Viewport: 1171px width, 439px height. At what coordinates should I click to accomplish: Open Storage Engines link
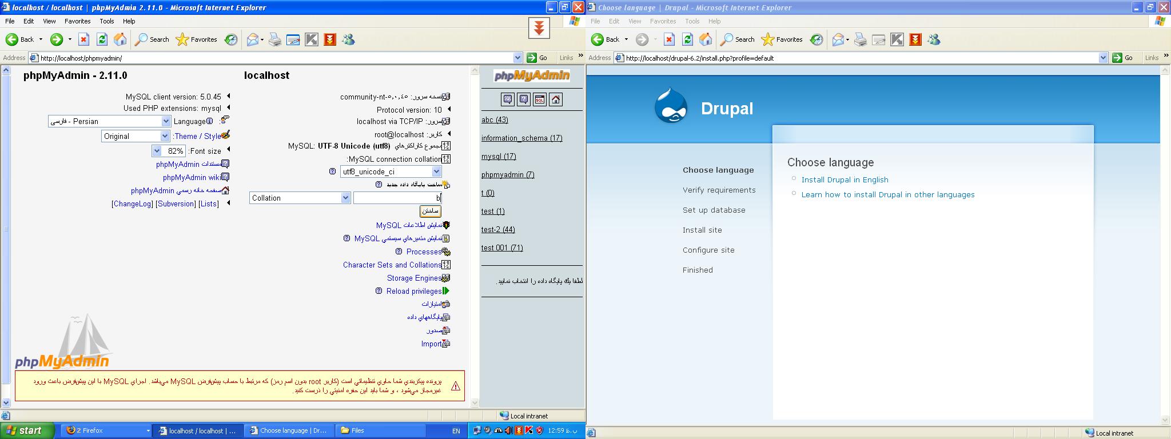tap(414, 278)
